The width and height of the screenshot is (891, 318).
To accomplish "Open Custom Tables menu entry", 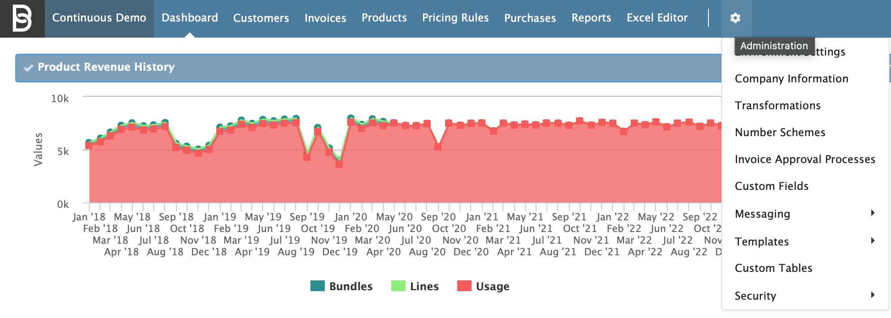I will click(773, 268).
